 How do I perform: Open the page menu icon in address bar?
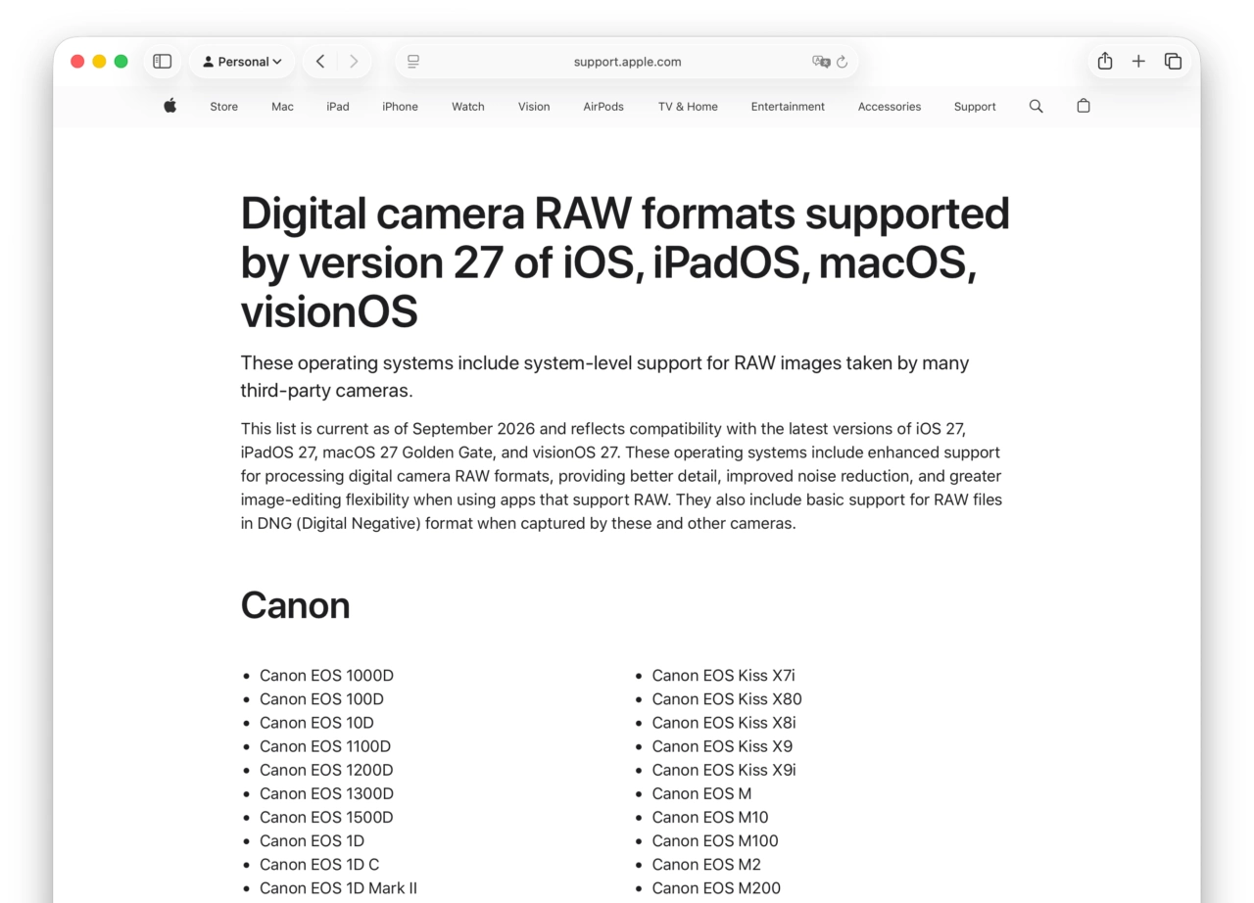(x=413, y=62)
